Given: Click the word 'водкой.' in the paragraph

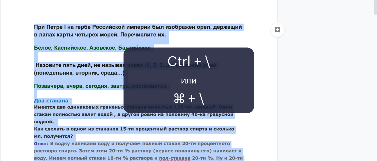Looking at the screenshot, I should [x=44, y=122].
